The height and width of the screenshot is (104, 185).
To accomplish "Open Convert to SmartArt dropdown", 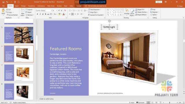I will [96, 15].
